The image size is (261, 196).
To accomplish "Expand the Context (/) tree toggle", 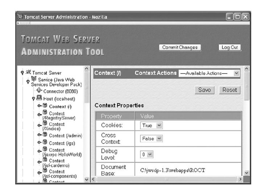I will (40, 106).
